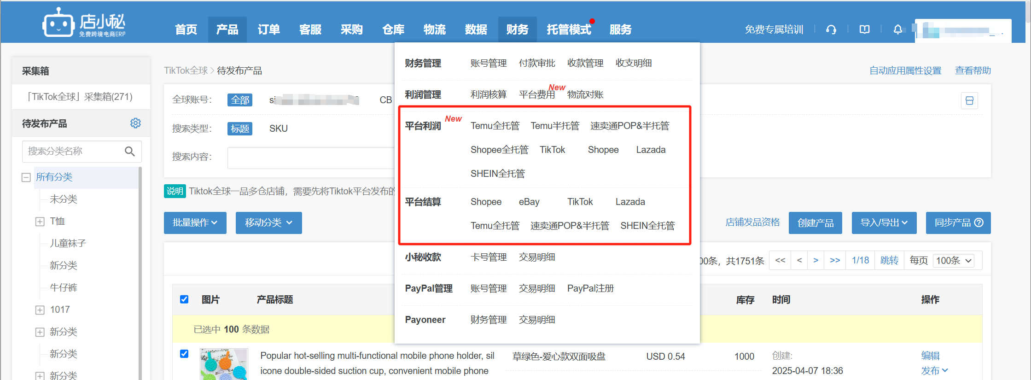Viewport: 1031px width, 380px height.
Task: Collapse the 所有分类 tree node
Action: click(26, 177)
